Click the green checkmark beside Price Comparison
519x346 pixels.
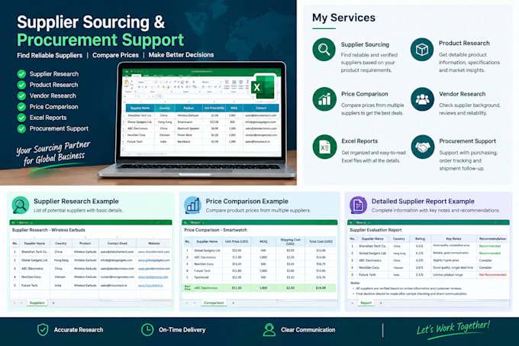tap(21, 107)
